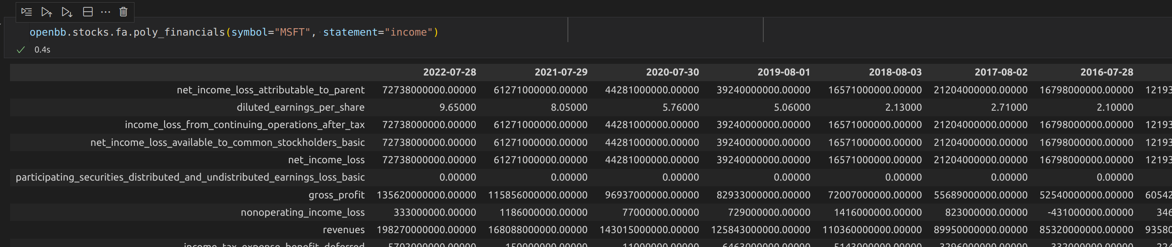Click nonoperating income value -431000000.00000
The width and height of the screenshot is (1172, 247).
pyautogui.click(x=1090, y=213)
